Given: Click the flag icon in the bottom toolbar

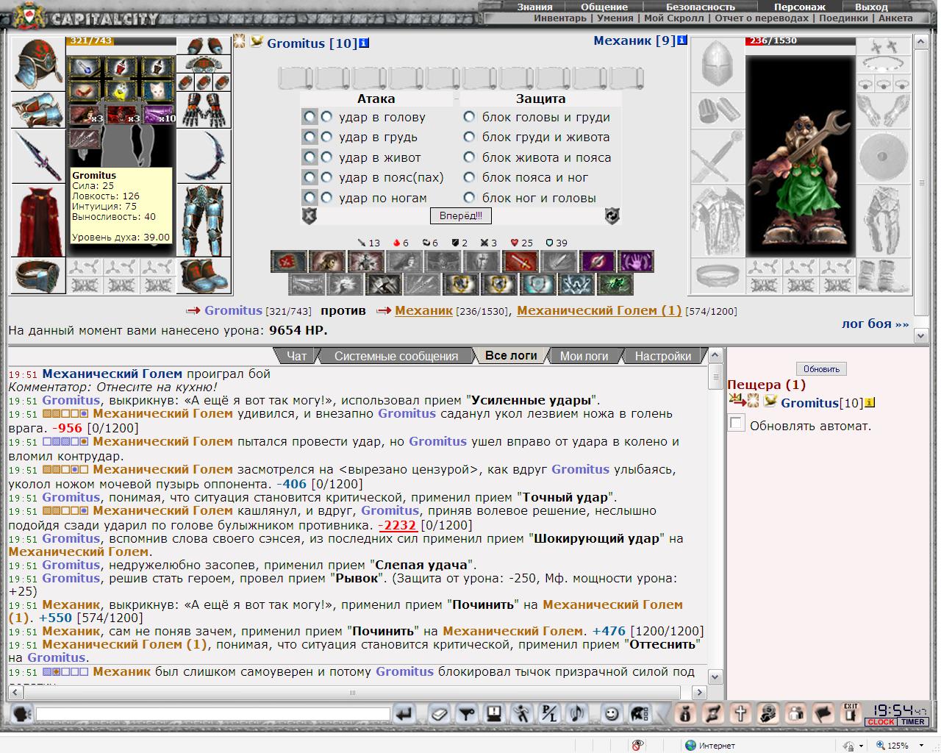Looking at the screenshot, I should pyautogui.click(x=823, y=713).
